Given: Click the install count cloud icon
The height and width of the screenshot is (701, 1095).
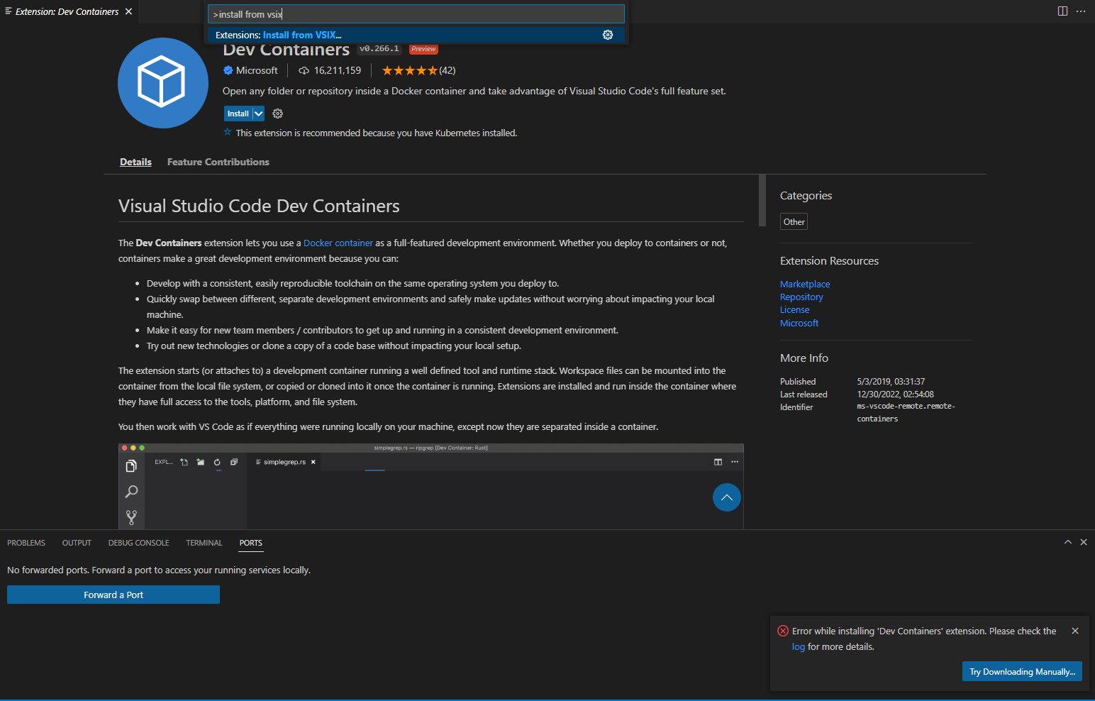Looking at the screenshot, I should [304, 70].
